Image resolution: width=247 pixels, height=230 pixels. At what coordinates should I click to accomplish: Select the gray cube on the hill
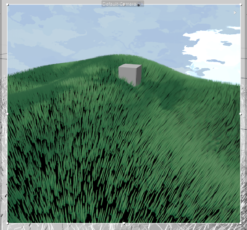click(x=130, y=75)
